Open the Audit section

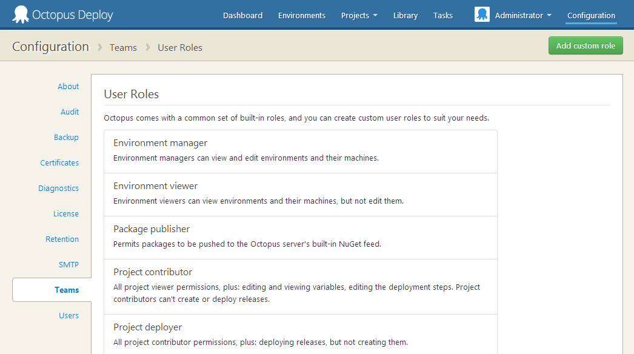pos(70,112)
